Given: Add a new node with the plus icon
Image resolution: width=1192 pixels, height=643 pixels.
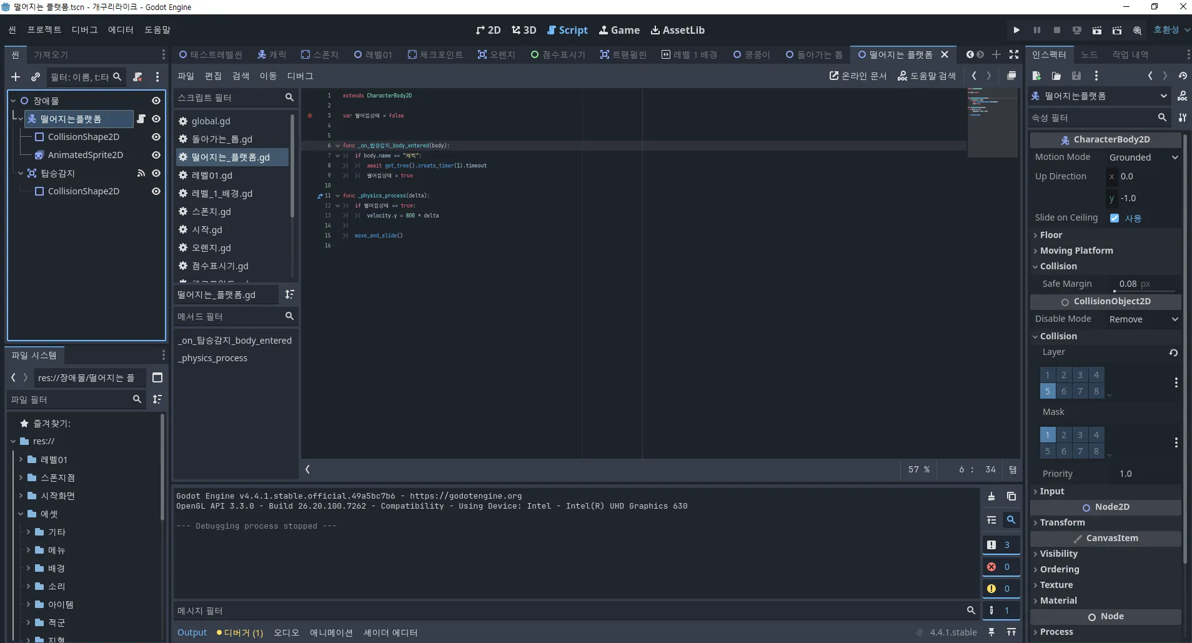Looking at the screenshot, I should click(16, 77).
